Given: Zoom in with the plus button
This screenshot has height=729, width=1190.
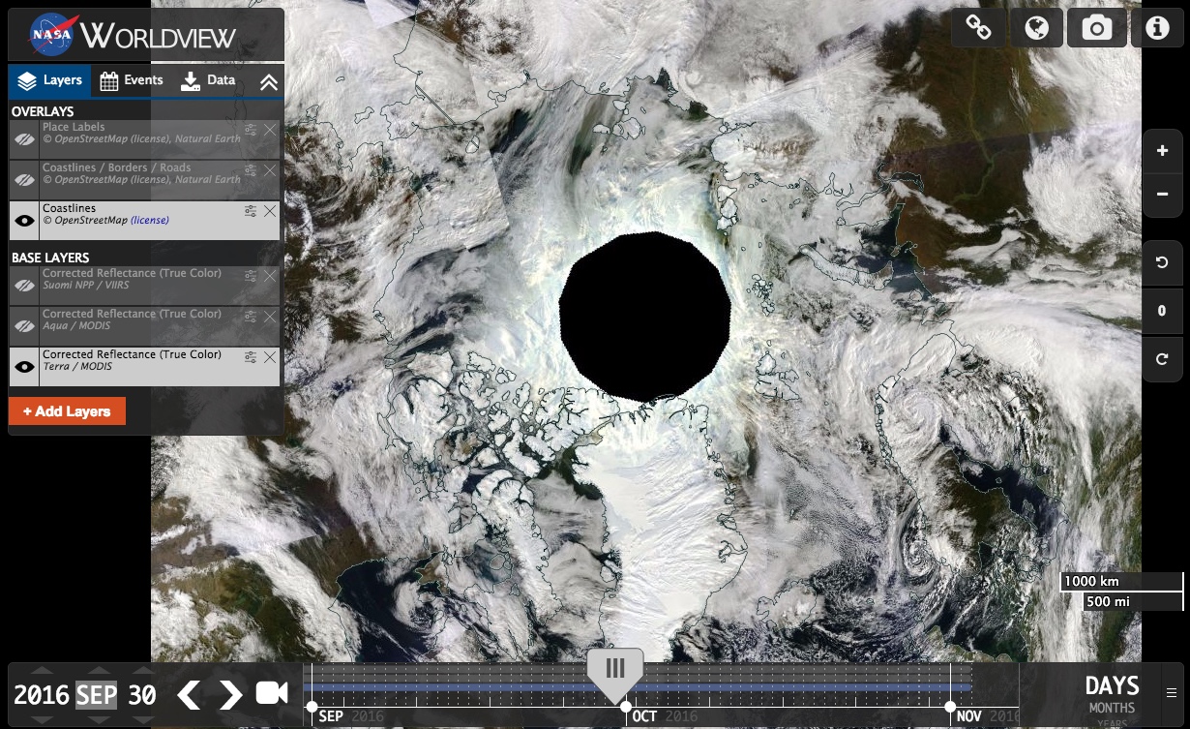Looking at the screenshot, I should [x=1162, y=151].
